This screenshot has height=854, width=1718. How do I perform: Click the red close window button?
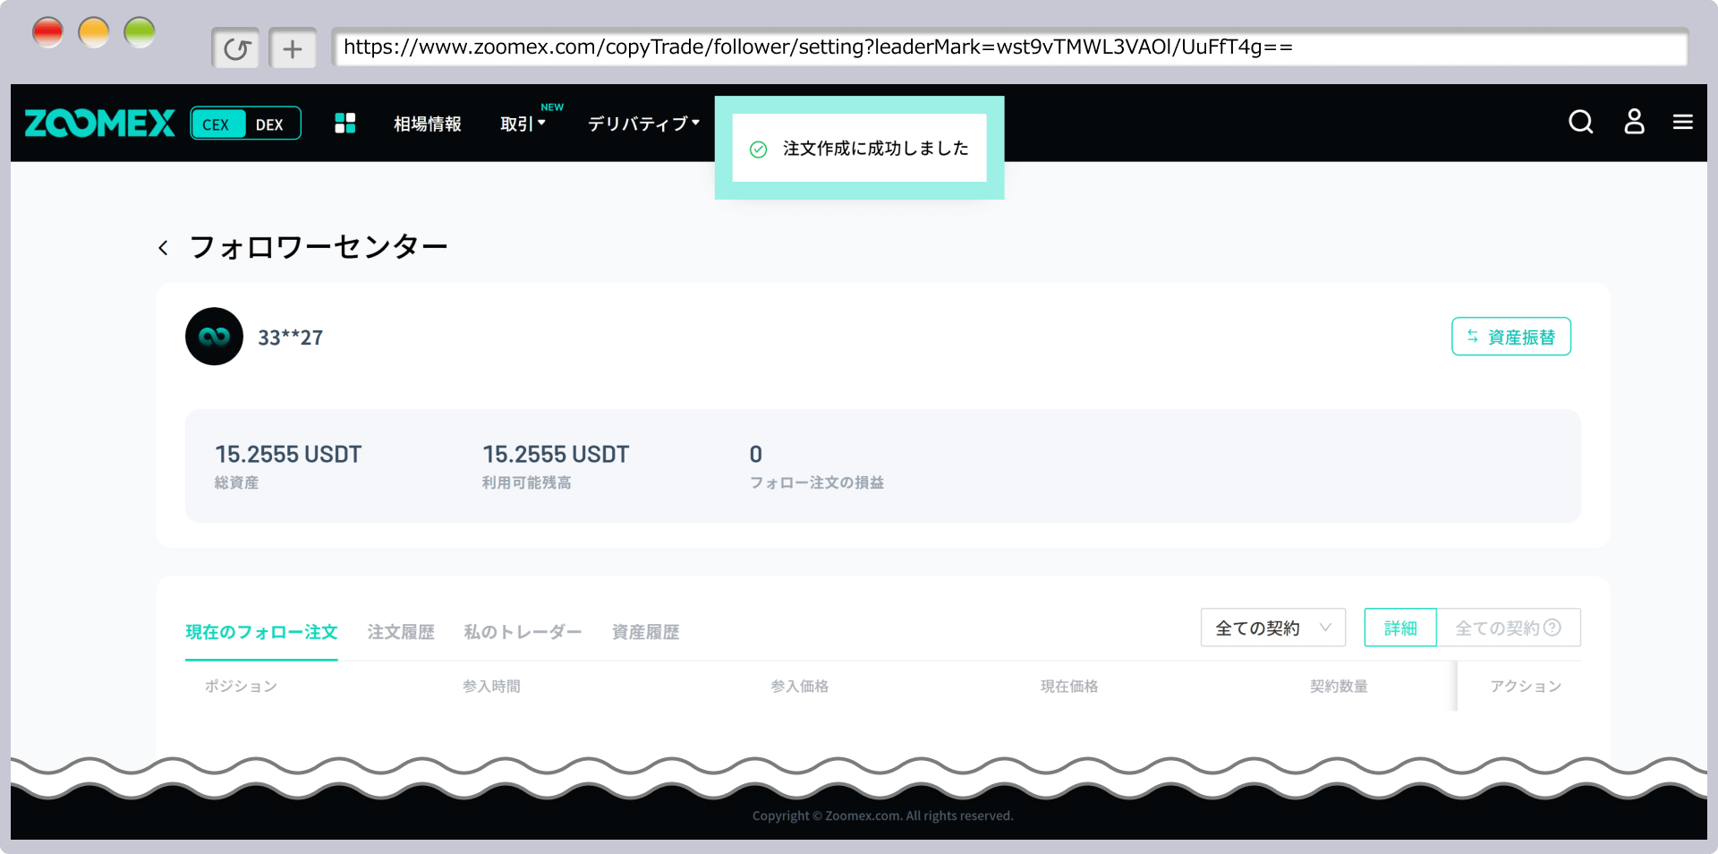click(47, 33)
